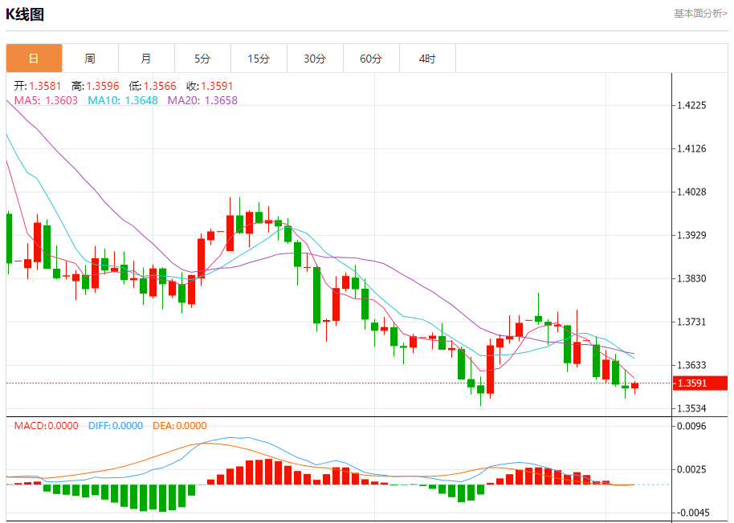The image size is (734, 523).
Task: Switch to the 月 monthly tab
Action: click(146, 59)
